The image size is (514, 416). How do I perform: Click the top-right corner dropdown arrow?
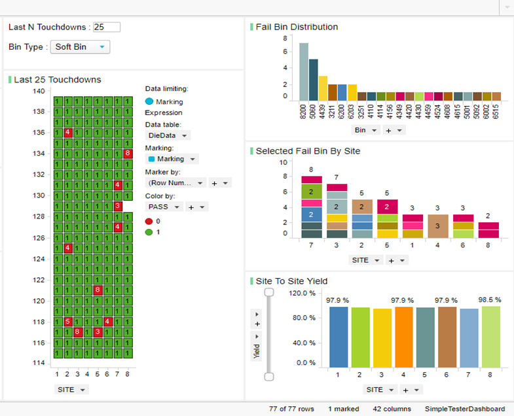point(506,7)
